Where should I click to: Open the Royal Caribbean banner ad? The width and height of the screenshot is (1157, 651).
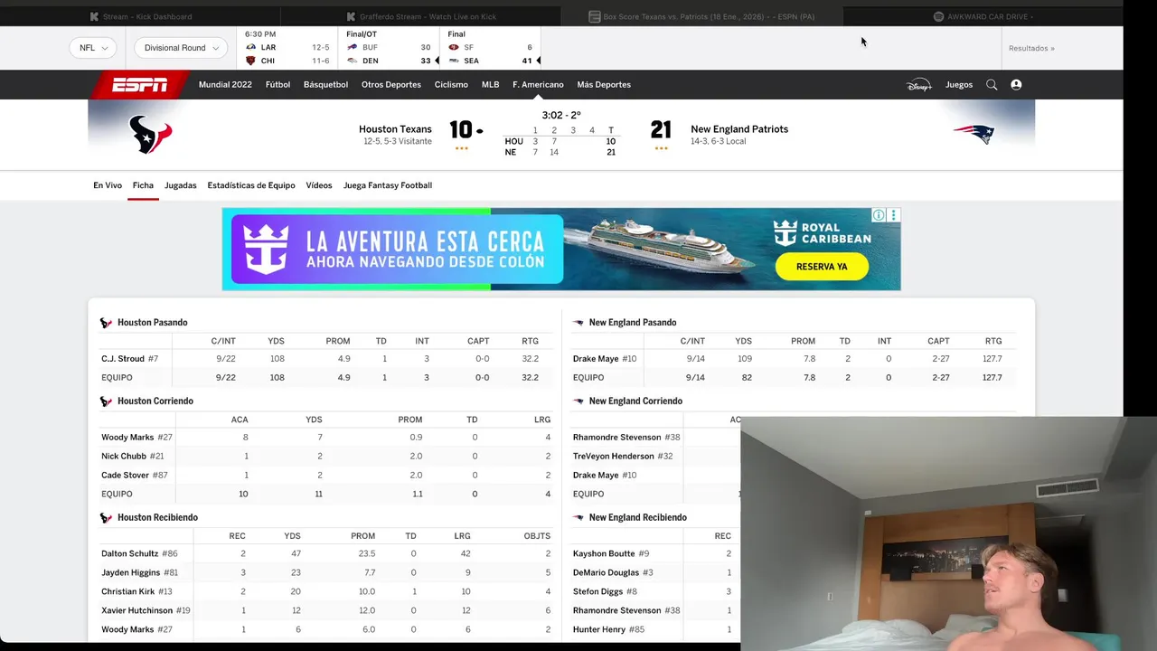[561, 250]
